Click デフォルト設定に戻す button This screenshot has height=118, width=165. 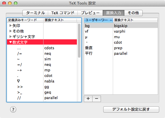pos(131,109)
